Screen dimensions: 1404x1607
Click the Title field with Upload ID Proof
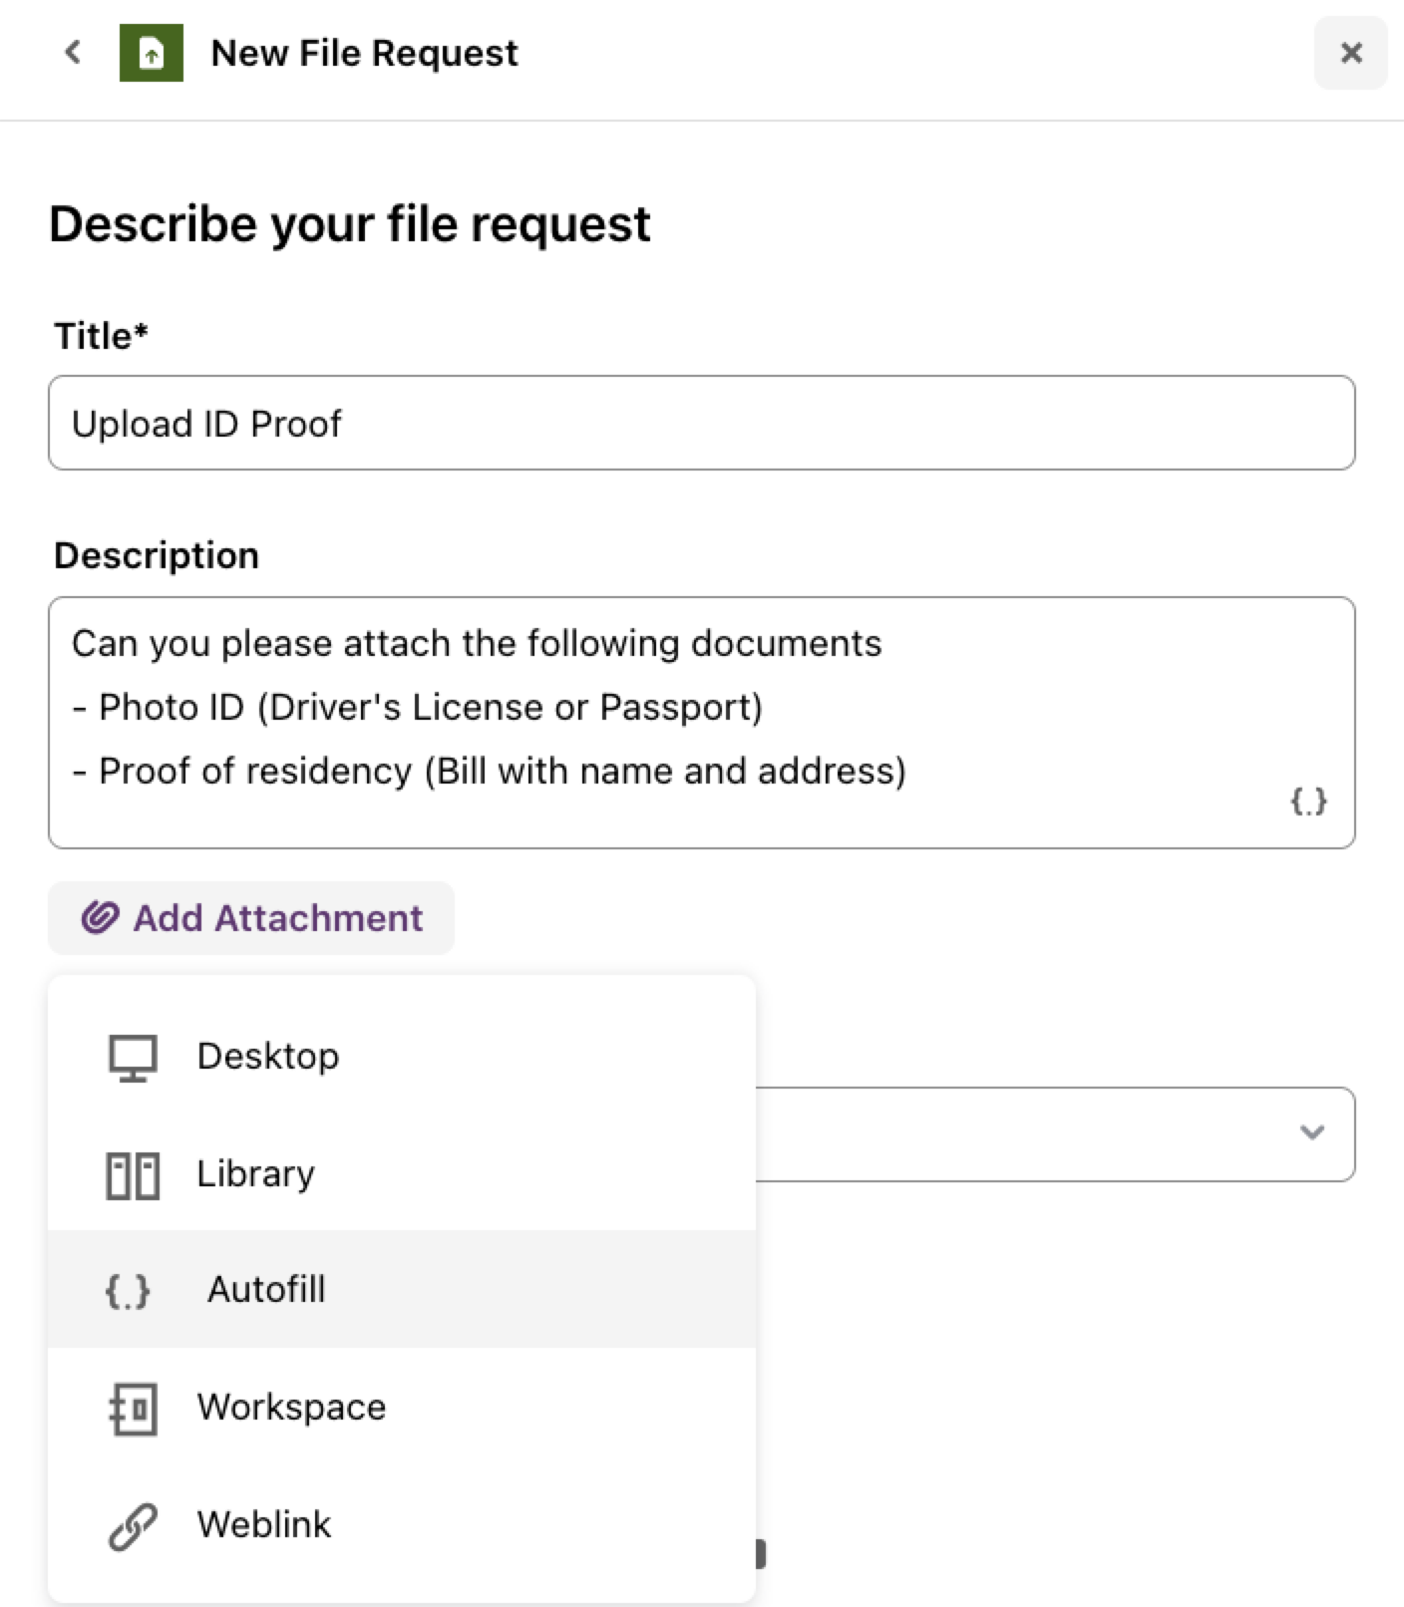pyautogui.click(x=701, y=423)
